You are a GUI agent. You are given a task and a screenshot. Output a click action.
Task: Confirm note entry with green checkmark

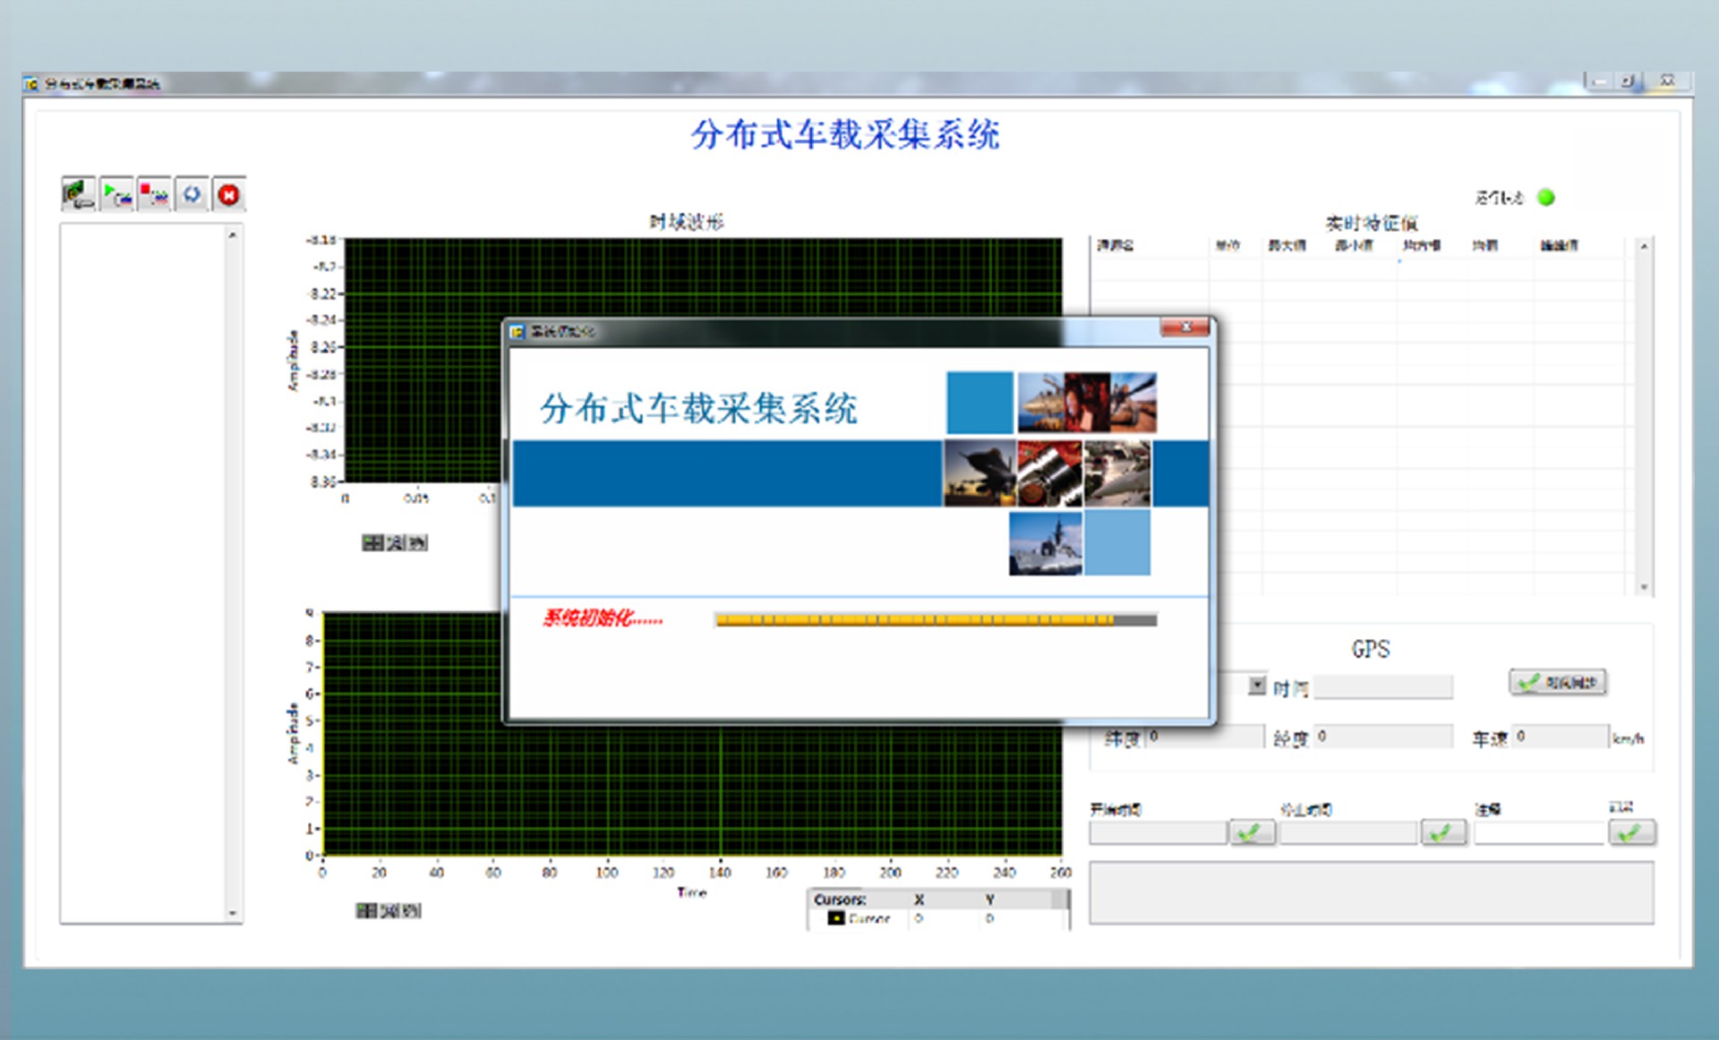point(1631,832)
